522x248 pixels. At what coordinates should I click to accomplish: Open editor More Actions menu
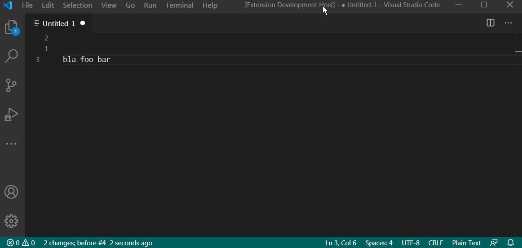[508, 23]
